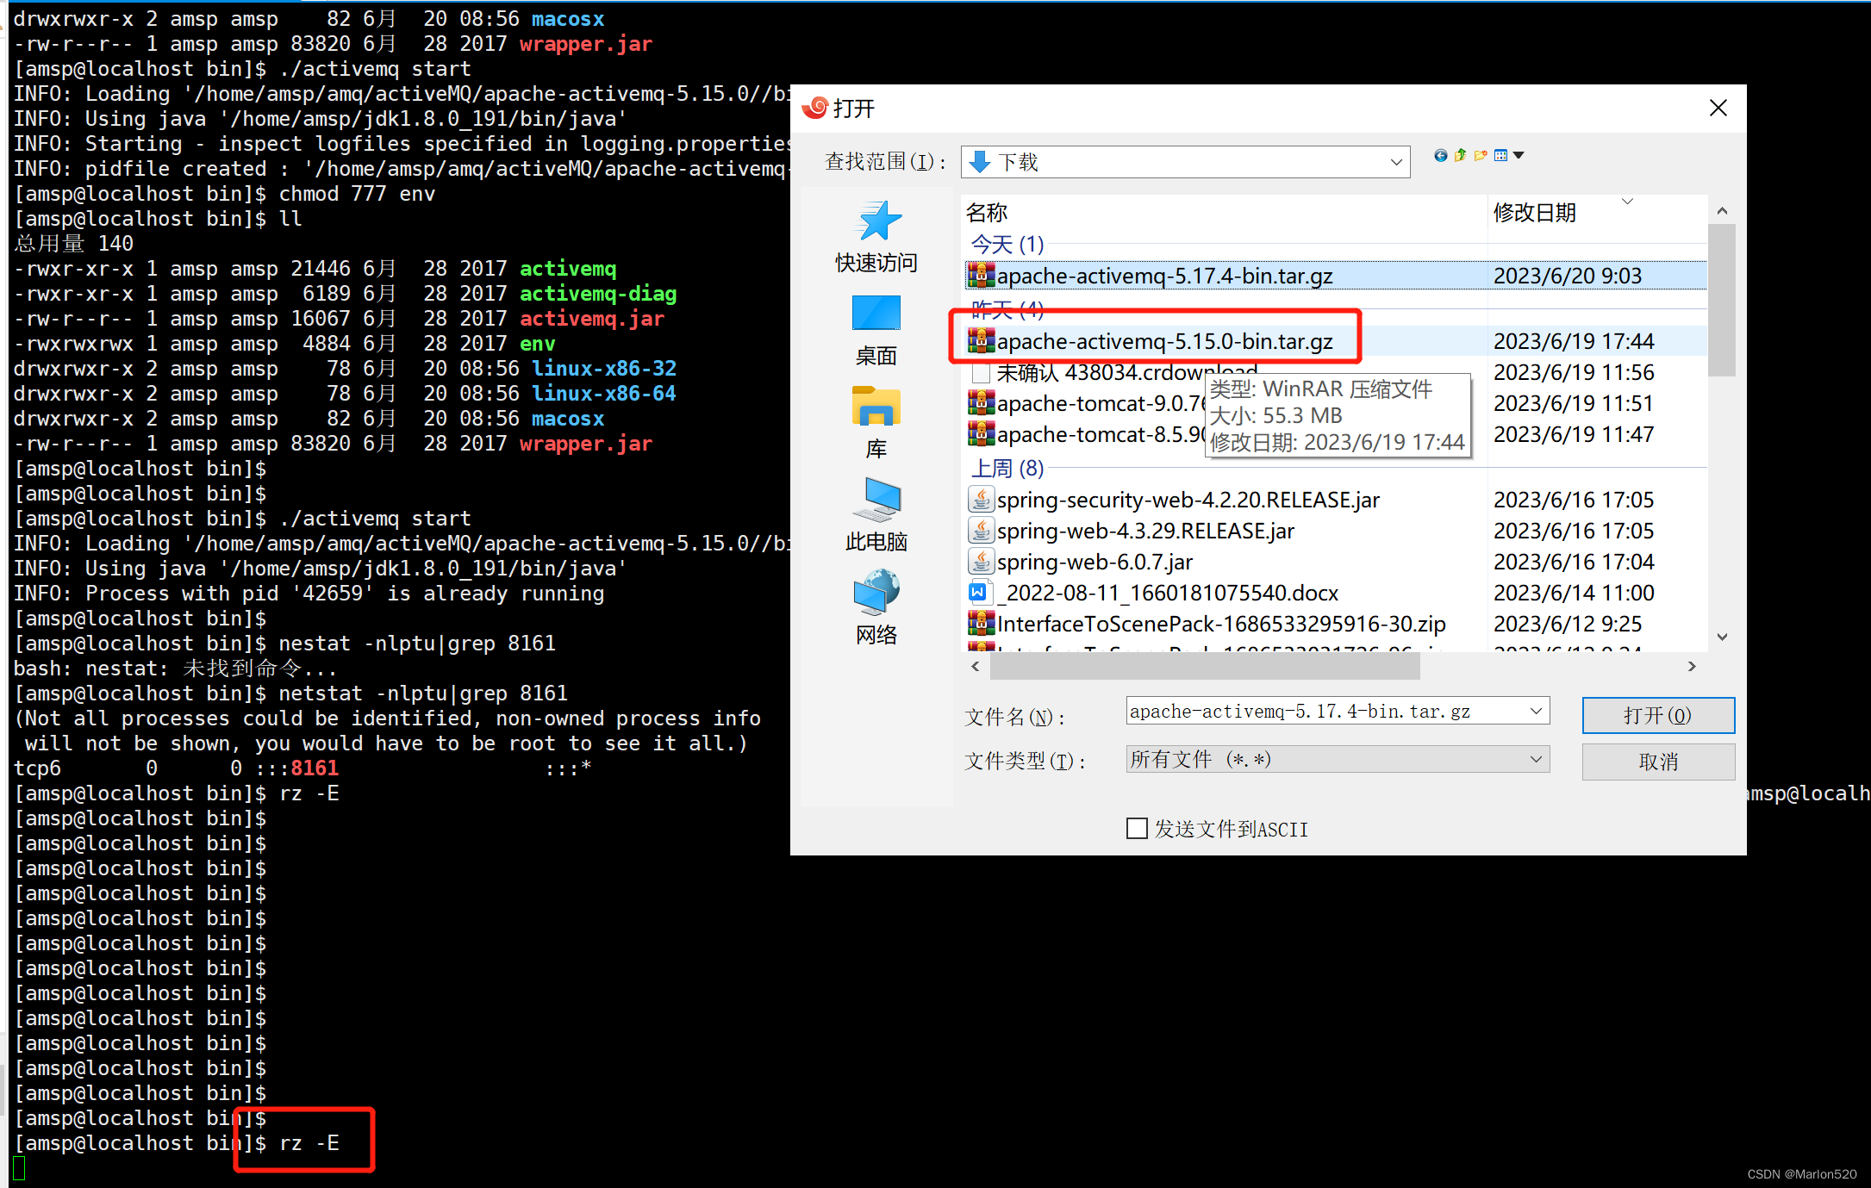
Task: Click the 取消 button
Action: click(x=1658, y=762)
